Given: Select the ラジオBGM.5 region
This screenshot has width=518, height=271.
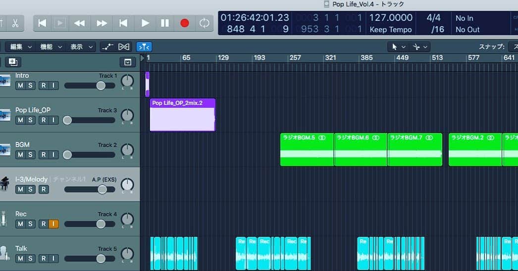Looking at the screenshot, I should [307, 150].
